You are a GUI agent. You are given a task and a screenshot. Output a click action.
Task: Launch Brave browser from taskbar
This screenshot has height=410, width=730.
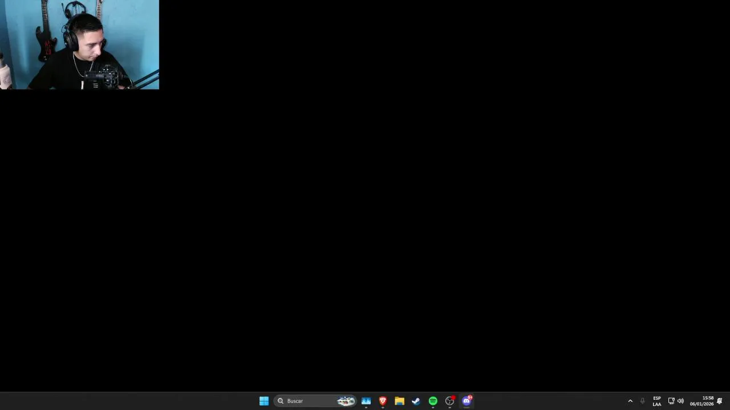pyautogui.click(x=383, y=401)
